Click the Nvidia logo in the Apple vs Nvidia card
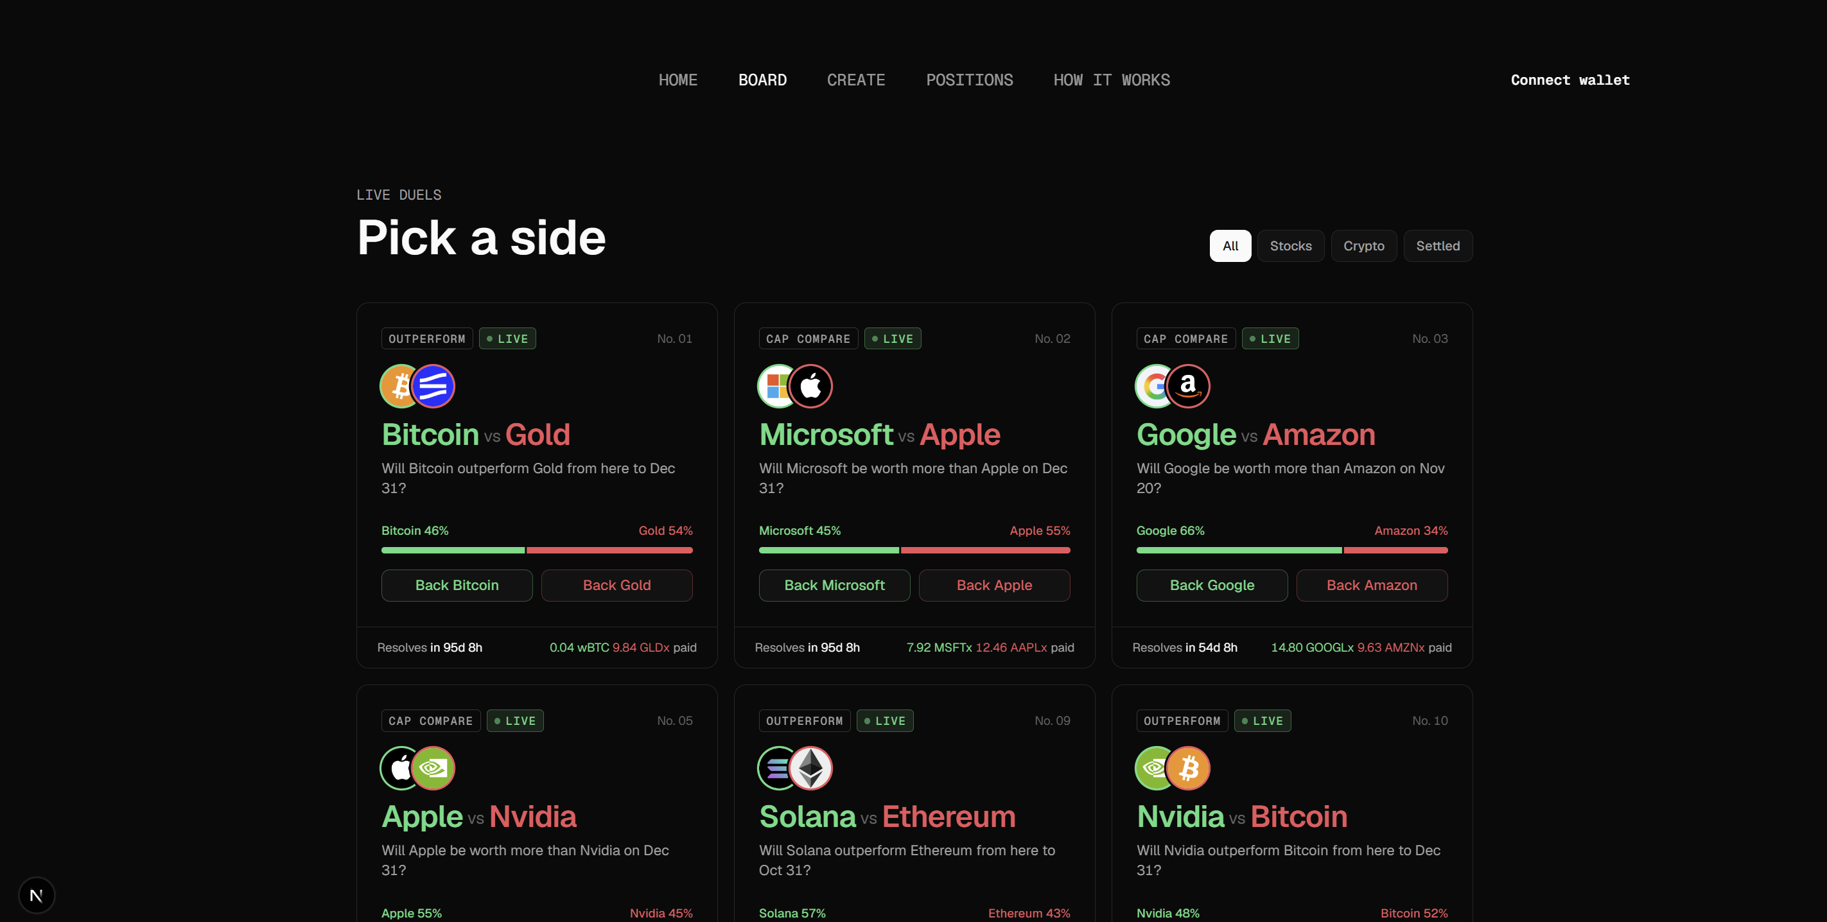The width and height of the screenshot is (1827, 922). pyautogui.click(x=433, y=768)
